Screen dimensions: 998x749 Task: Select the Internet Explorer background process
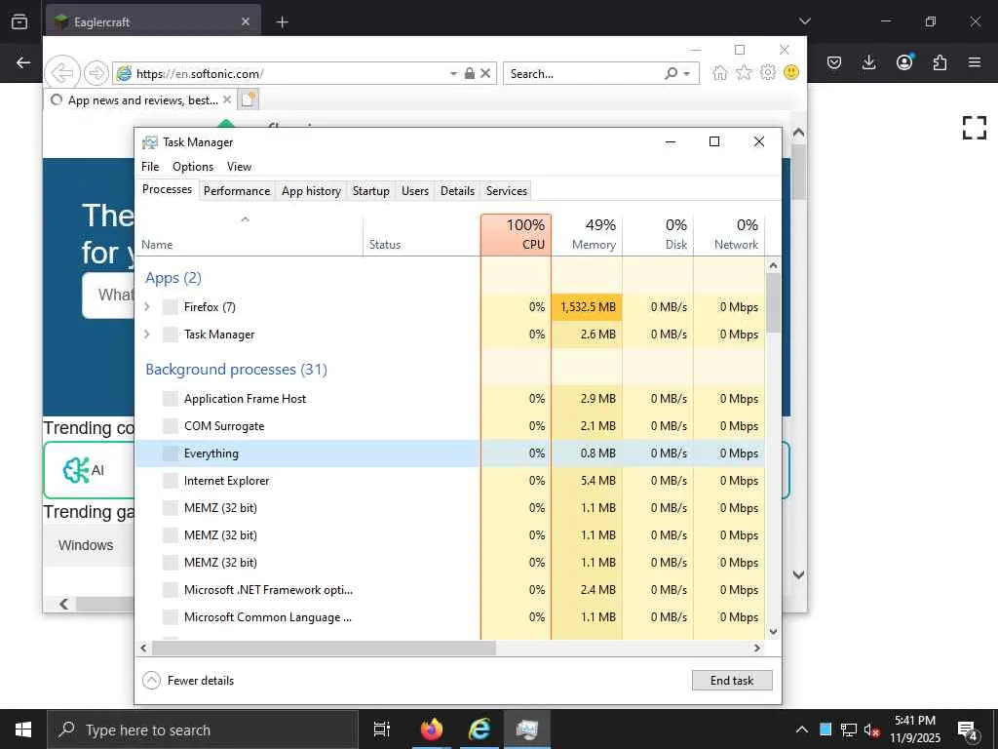tap(450, 481)
